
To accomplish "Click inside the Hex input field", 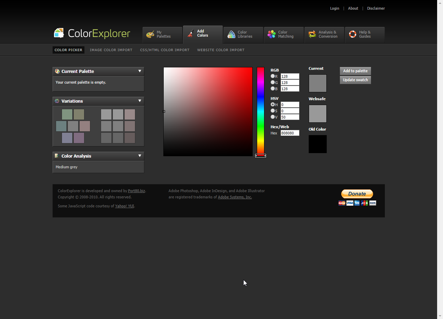I will coord(290,133).
